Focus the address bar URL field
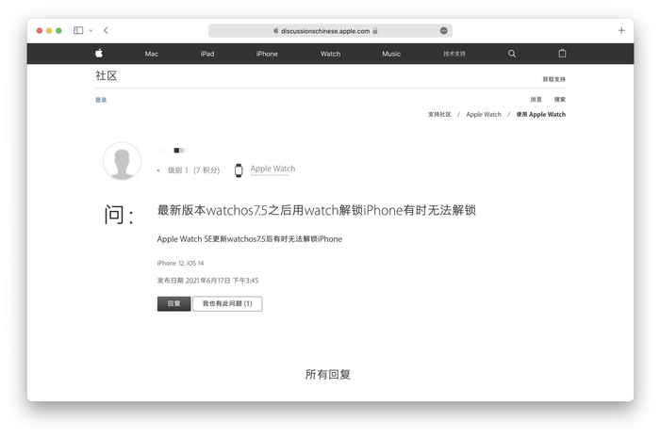This screenshot has width=660, height=437. coord(330,31)
